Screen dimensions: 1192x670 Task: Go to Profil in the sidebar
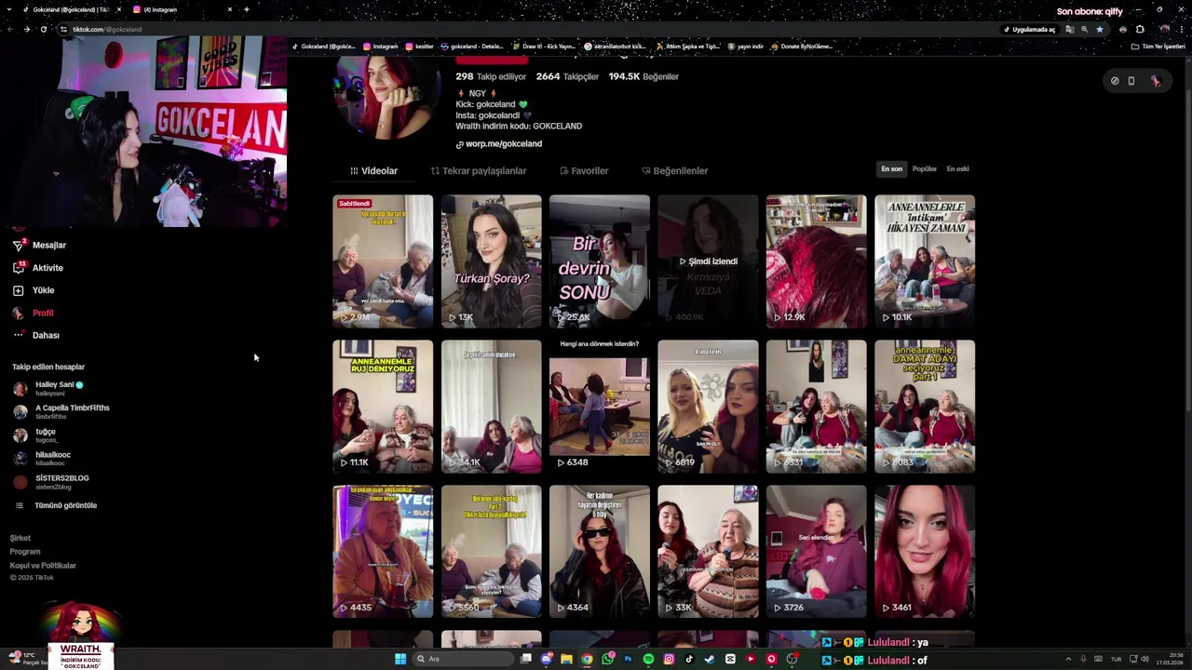(34, 313)
